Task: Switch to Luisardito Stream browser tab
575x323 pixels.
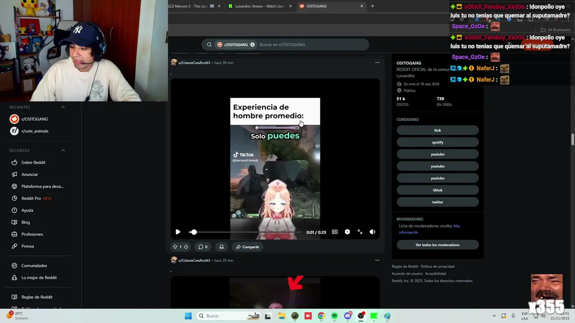Action: (x=260, y=6)
